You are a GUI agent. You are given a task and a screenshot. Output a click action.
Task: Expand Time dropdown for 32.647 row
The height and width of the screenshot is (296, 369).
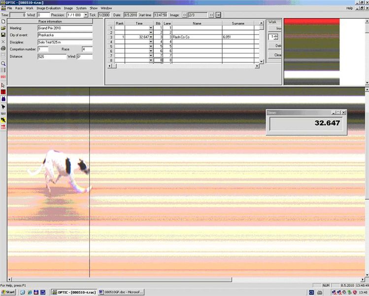click(151, 37)
